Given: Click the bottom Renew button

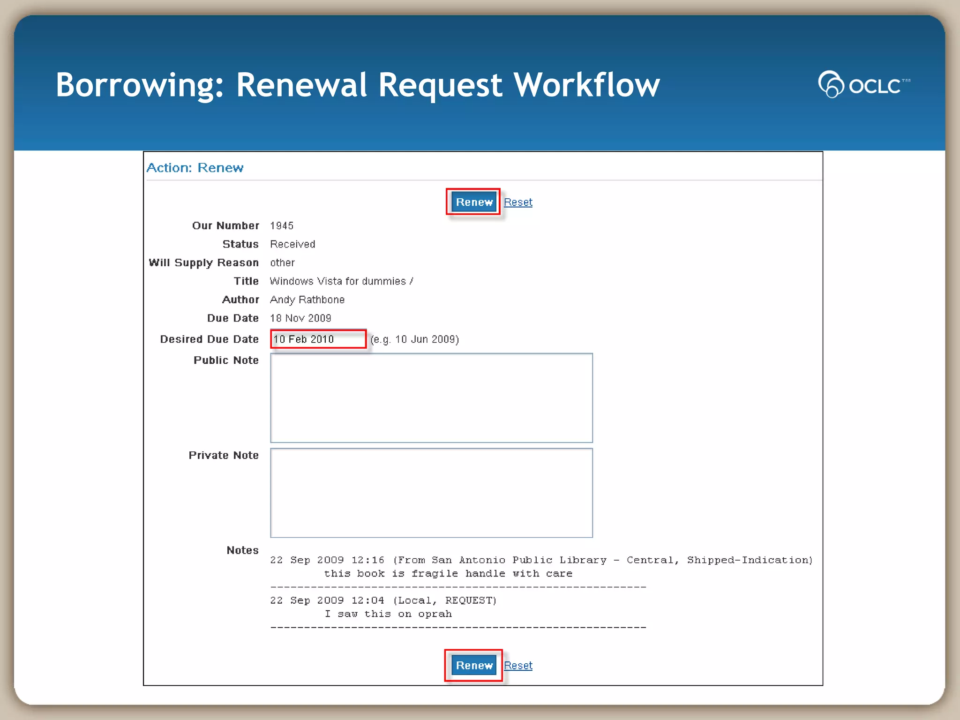Looking at the screenshot, I should coord(473,665).
